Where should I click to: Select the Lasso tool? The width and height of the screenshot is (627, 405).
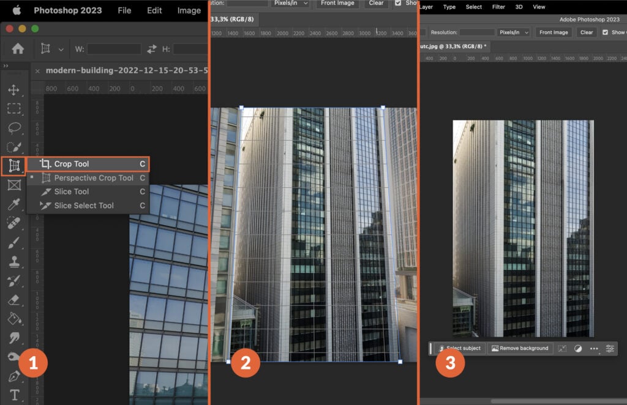tap(15, 127)
